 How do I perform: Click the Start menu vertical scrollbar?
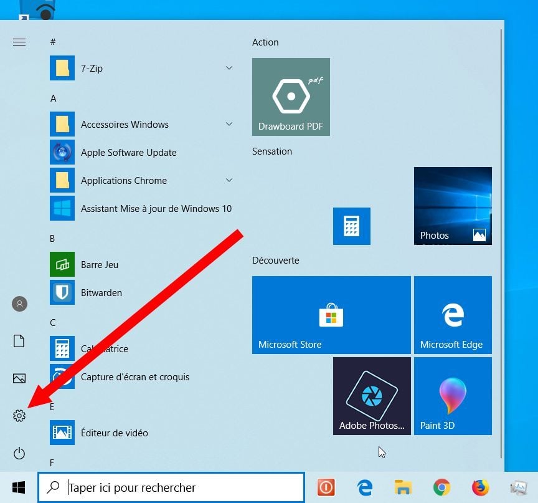(x=501, y=244)
